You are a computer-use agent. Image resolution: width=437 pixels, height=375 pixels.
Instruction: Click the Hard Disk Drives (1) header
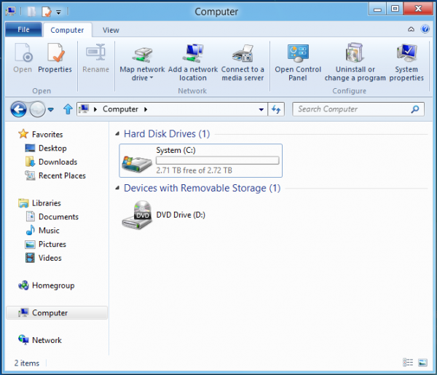(167, 134)
